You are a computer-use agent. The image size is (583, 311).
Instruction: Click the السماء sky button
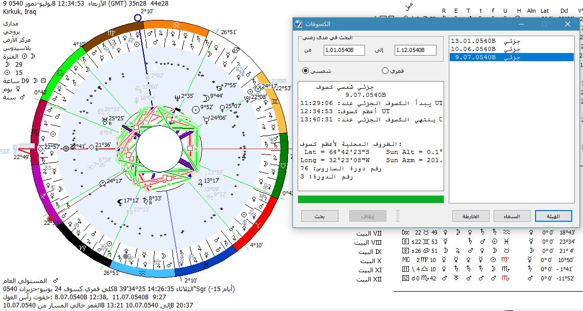(512, 216)
